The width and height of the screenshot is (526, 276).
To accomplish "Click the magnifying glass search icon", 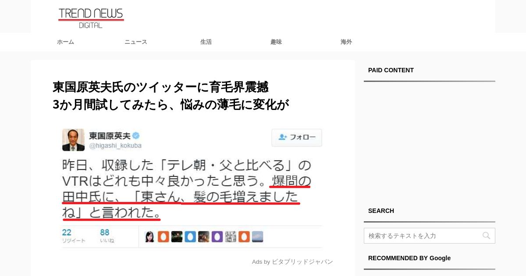I will (x=487, y=236).
